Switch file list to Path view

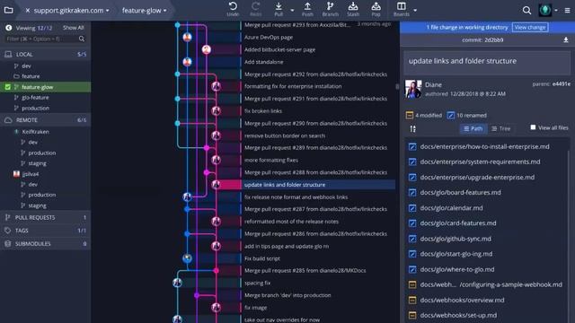click(x=473, y=128)
